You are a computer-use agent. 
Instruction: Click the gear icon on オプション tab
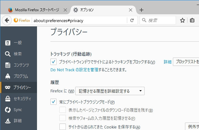76,10
